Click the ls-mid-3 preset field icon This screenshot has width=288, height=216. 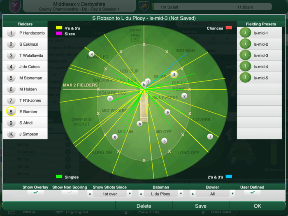[x=245, y=55]
